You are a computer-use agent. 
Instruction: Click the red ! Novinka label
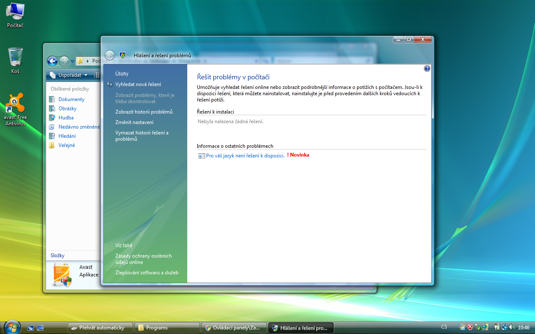298,155
